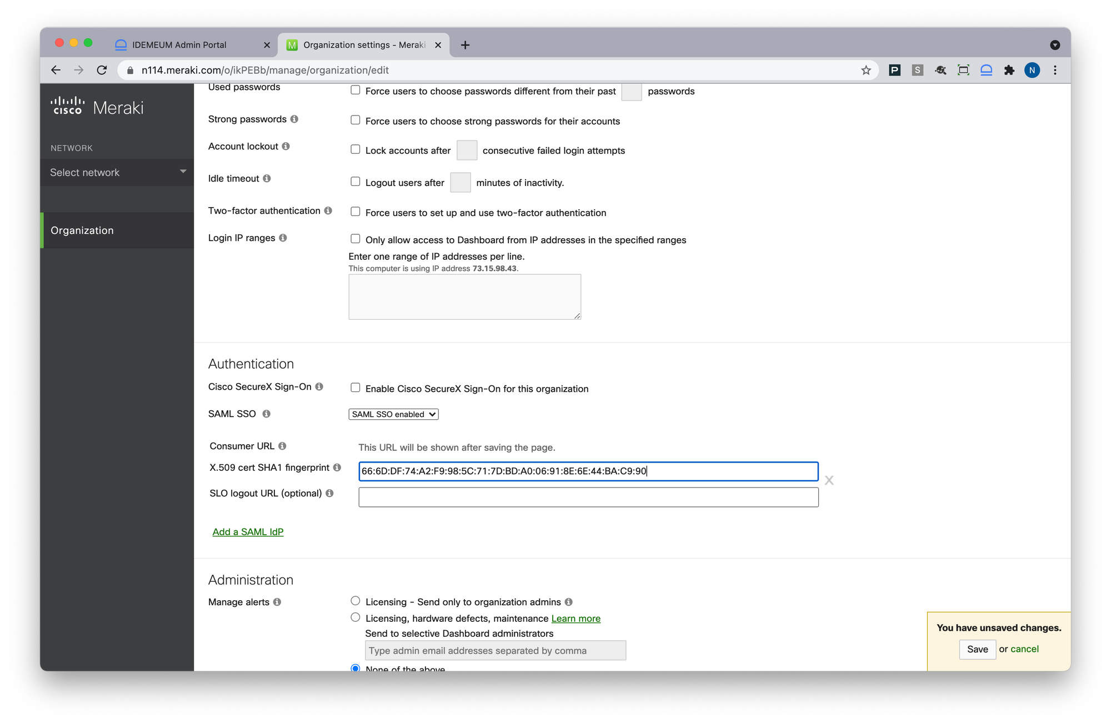
Task: Open the Idemeum extension icon in toolbar
Action: [x=986, y=70]
